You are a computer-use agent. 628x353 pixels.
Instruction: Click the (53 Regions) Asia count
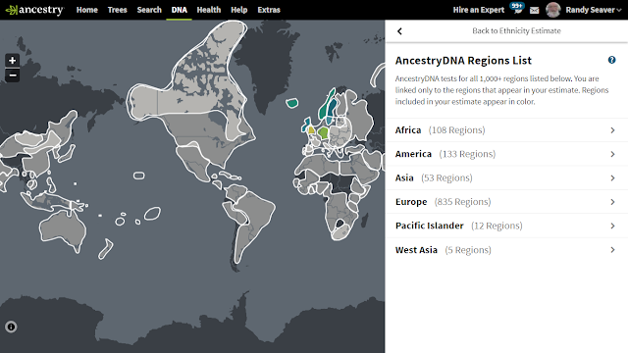[446, 178]
